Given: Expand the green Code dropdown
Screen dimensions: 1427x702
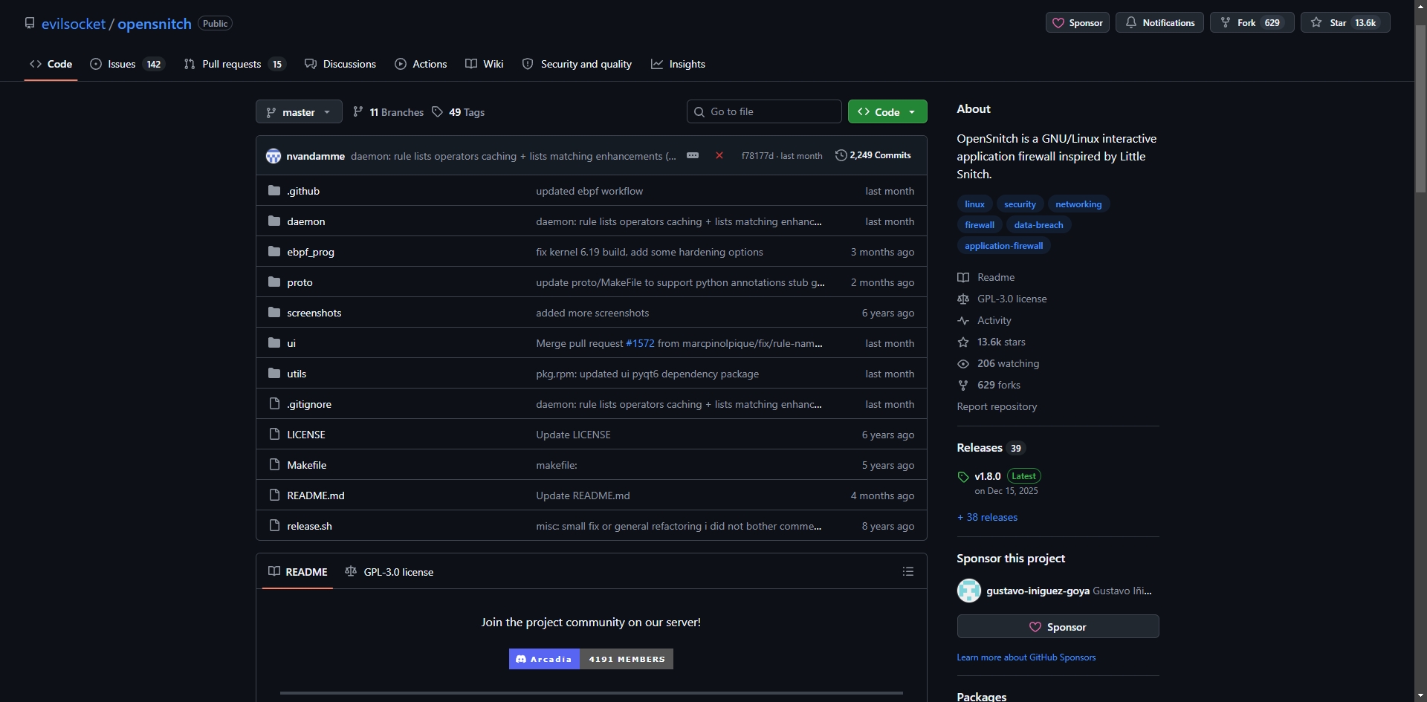Looking at the screenshot, I should [x=887, y=112].
